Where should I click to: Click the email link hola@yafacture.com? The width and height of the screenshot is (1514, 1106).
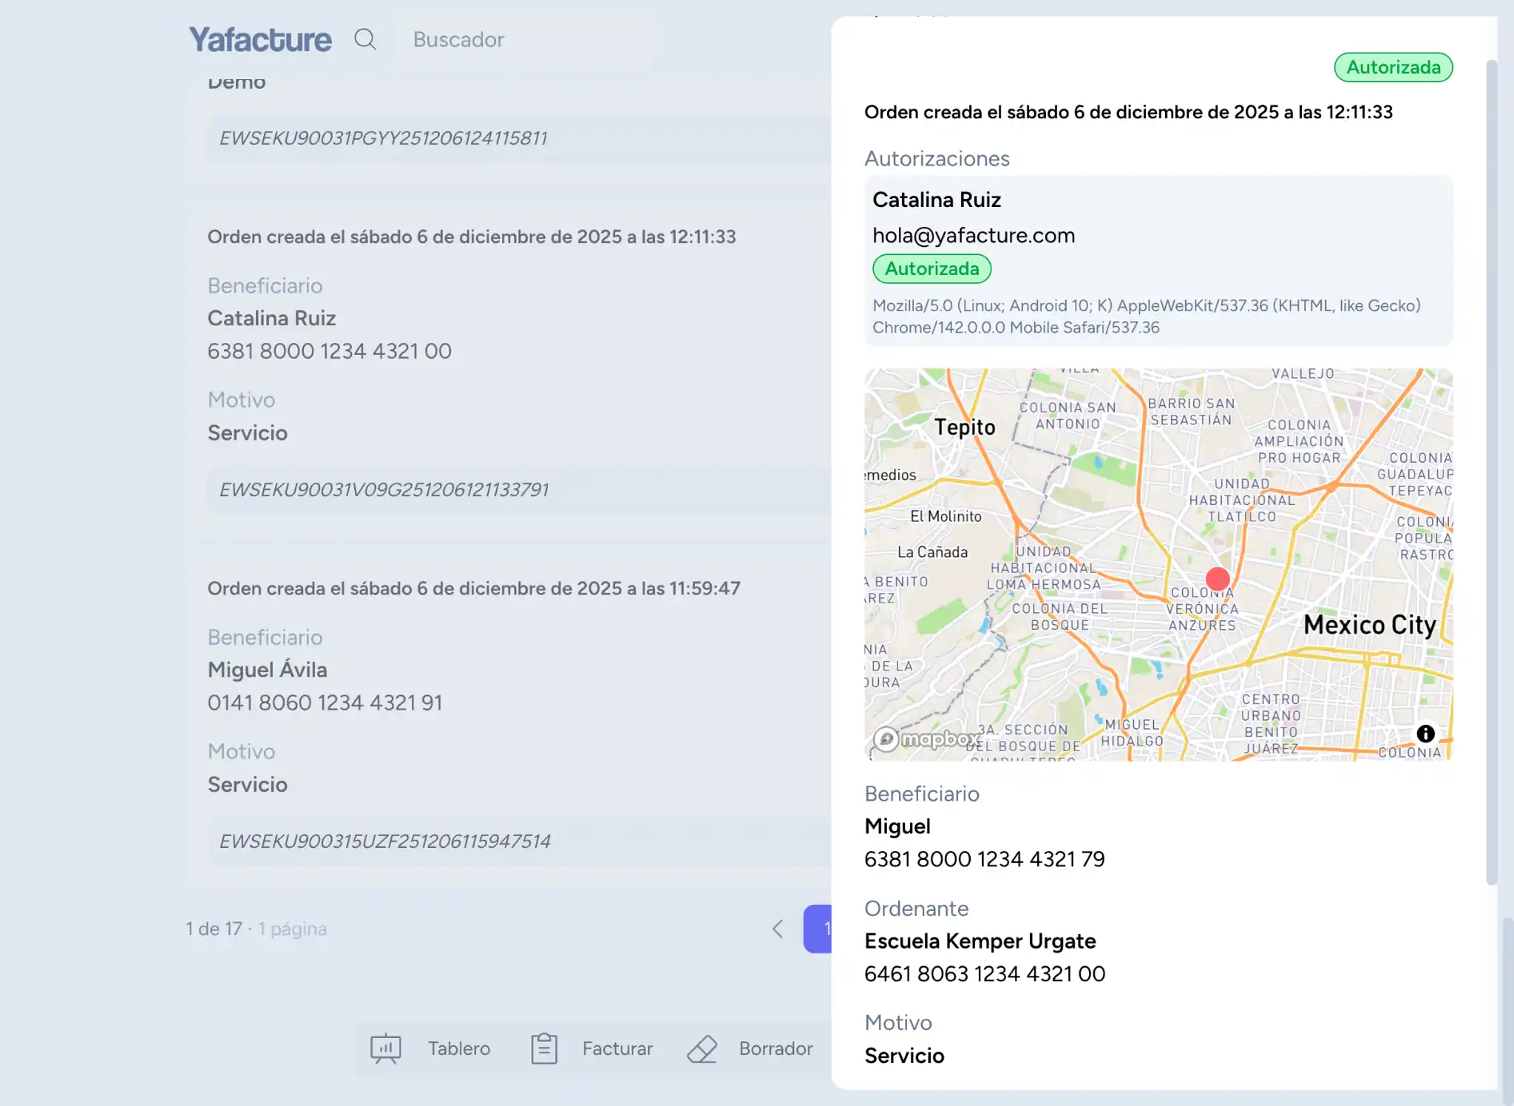pyautogui.click(x=974, y=235)
